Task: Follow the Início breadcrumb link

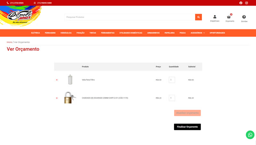Action: tap(9, 42)
